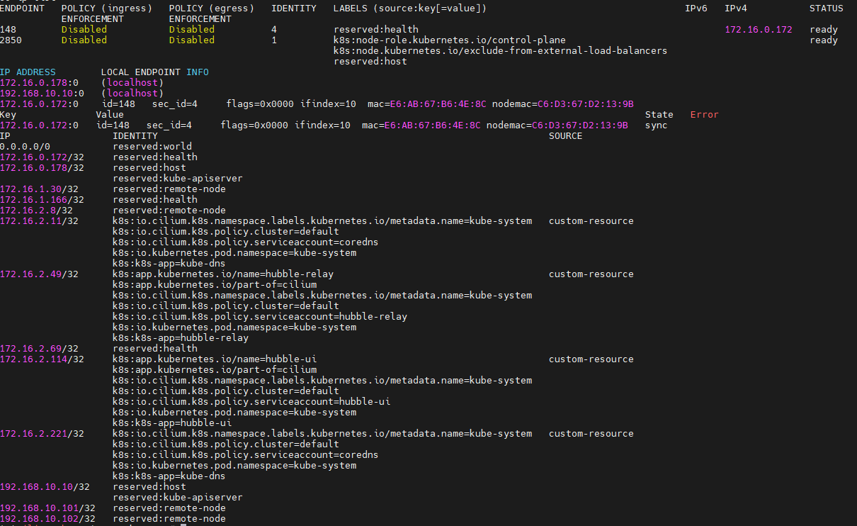Select IP address 172.16.2.114/32
The width and height of the screenshot is (857, 526).
coord(42,359)
